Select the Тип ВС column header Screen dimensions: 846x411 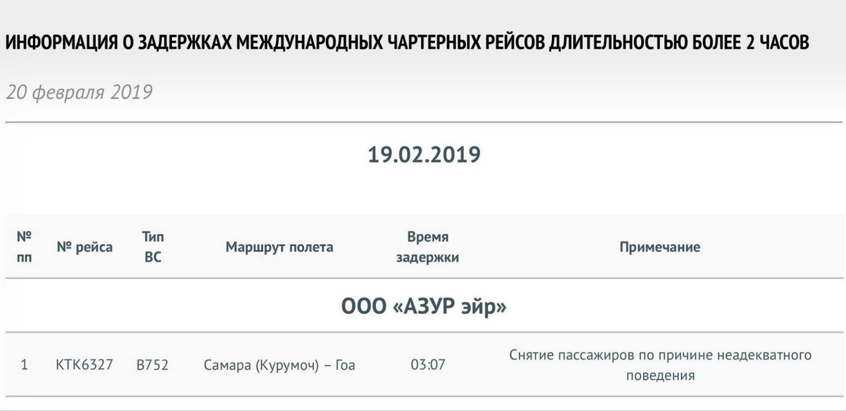click(153, 247)
